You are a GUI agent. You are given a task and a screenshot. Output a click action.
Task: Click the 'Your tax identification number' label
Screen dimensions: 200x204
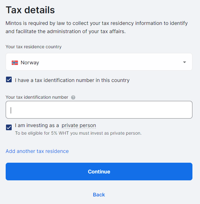click(37, 97)
